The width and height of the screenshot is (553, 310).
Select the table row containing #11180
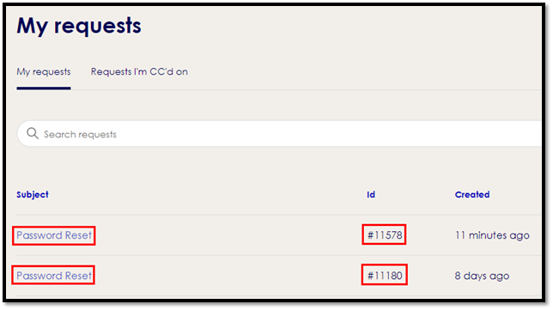coord(278,276)
